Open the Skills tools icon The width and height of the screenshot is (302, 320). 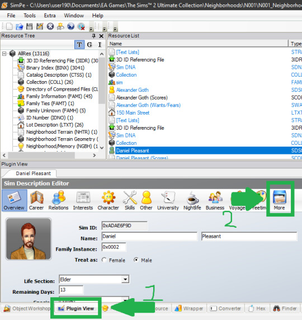(x=130, y=200)
